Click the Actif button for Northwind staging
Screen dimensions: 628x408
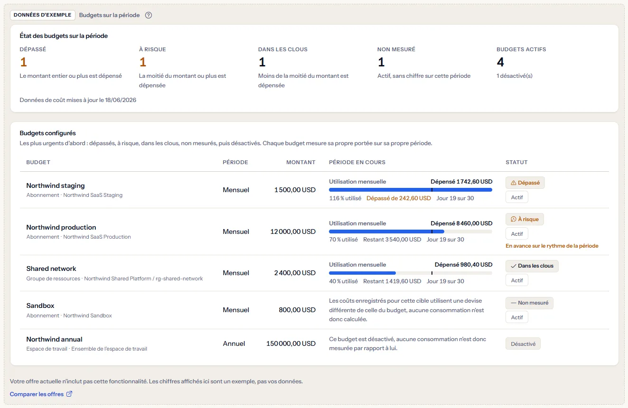click(x=517, y=197)
